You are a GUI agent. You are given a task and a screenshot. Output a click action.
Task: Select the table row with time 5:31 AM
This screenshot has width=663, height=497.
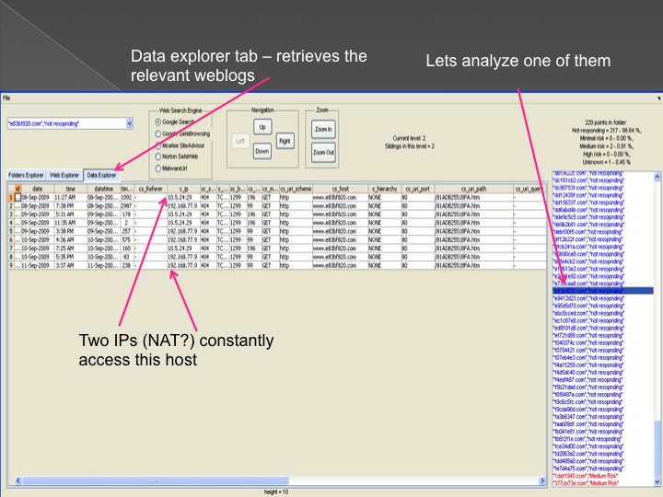[277, 214]
